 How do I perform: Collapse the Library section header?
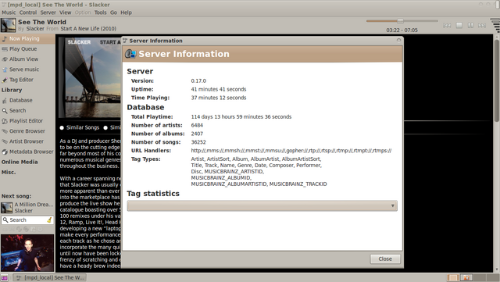12,90
